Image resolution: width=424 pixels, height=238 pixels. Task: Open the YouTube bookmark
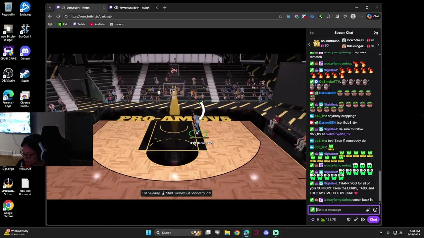pyautogui.click(x=97, y=24)
